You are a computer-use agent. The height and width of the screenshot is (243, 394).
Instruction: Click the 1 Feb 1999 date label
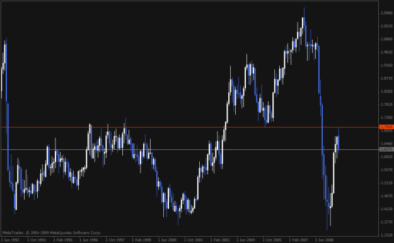pos(141,240)
